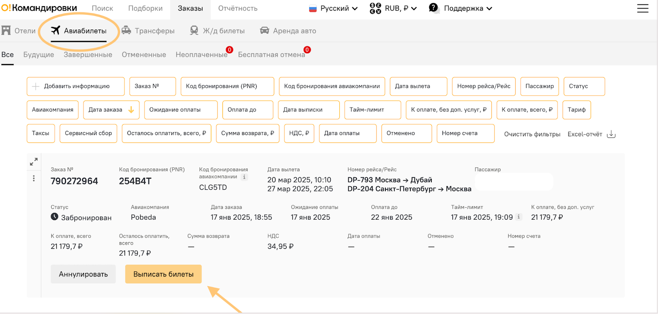Click the К оплате, всего filter

coord(527,110)
